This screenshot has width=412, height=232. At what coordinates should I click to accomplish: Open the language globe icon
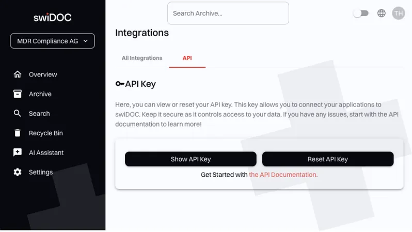(382, 13)
